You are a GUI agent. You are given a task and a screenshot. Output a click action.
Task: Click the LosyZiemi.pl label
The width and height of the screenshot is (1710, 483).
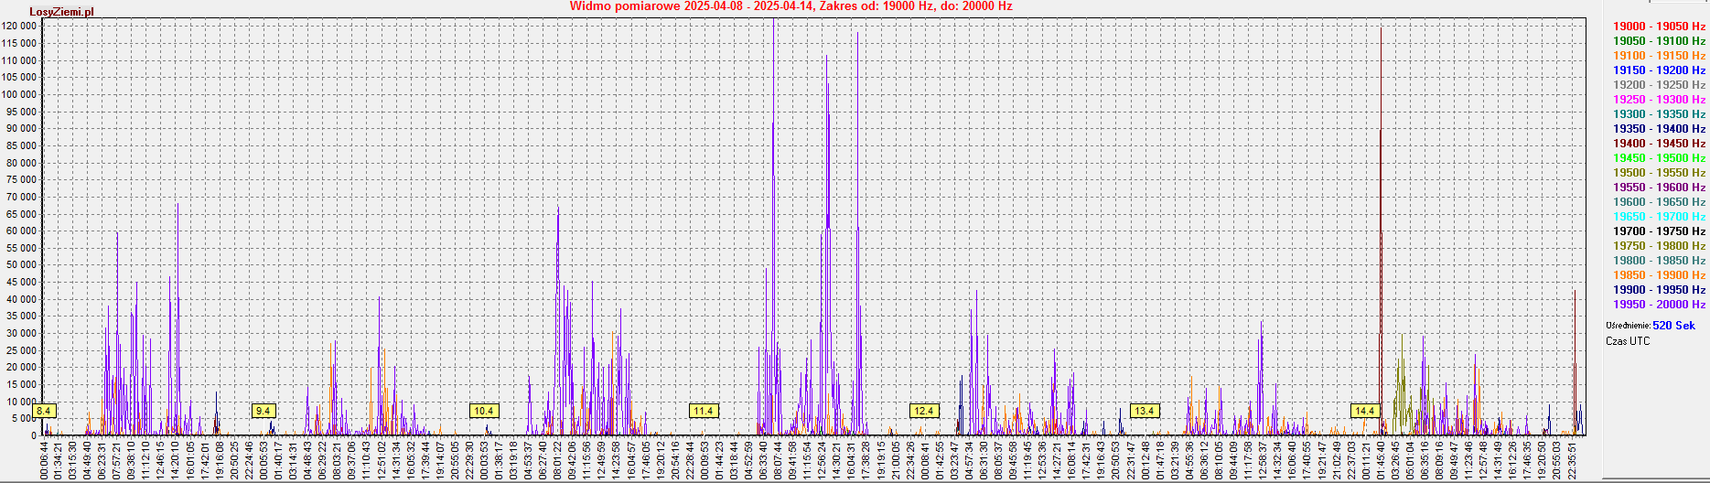tap(61, 12)
